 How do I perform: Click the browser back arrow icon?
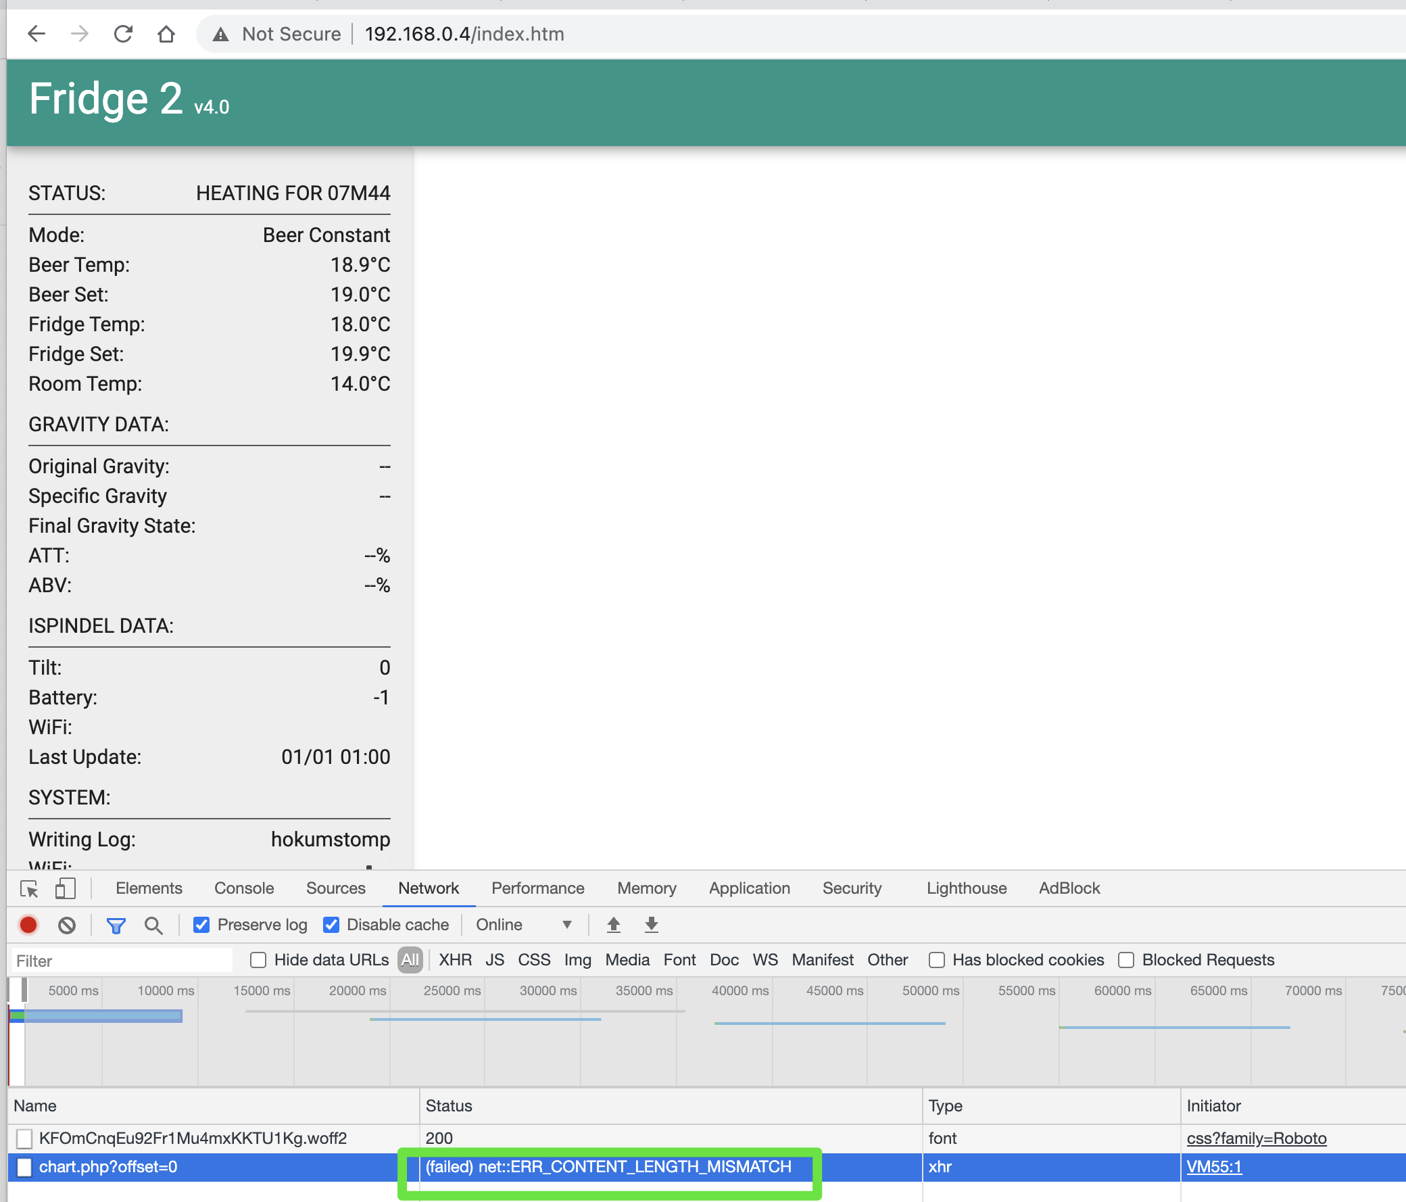click(37, 34)
